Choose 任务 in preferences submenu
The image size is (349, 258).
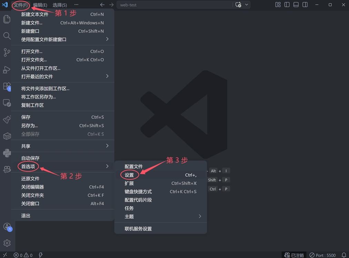[160, 208]
